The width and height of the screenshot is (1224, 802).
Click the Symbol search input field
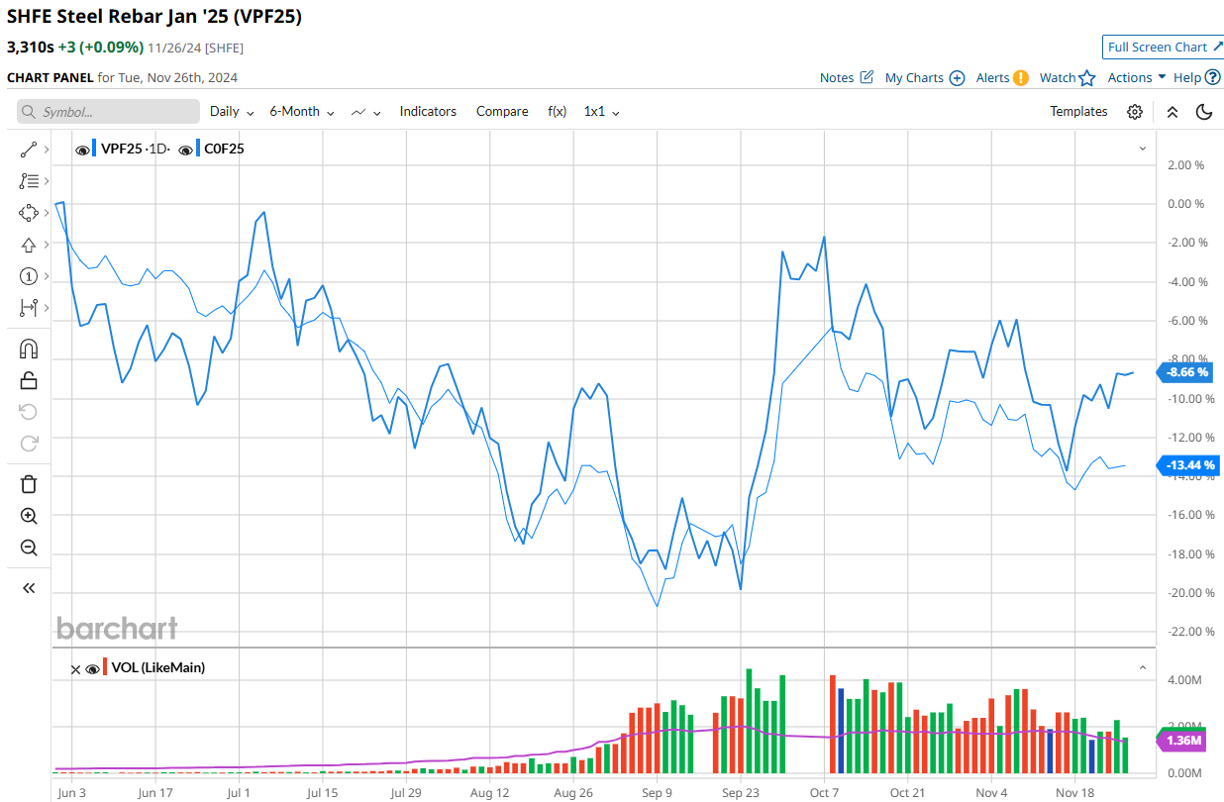(x=108, y=112)
